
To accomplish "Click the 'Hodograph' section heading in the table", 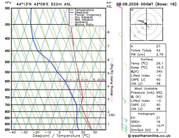I will [x=147, y=114].
